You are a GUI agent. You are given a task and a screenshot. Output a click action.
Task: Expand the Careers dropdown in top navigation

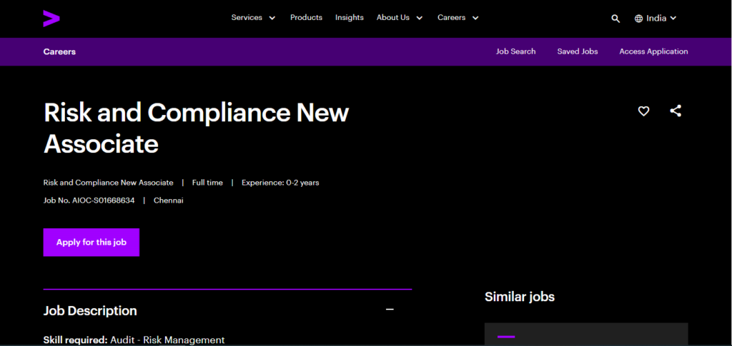[458, 18]
